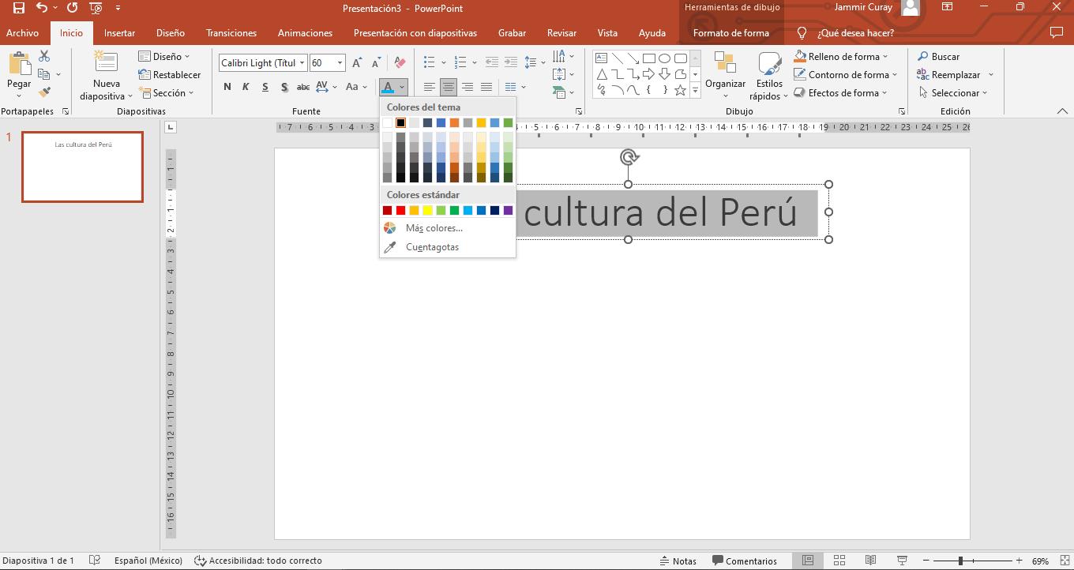Open the Animaciones tab

point(305,33)
